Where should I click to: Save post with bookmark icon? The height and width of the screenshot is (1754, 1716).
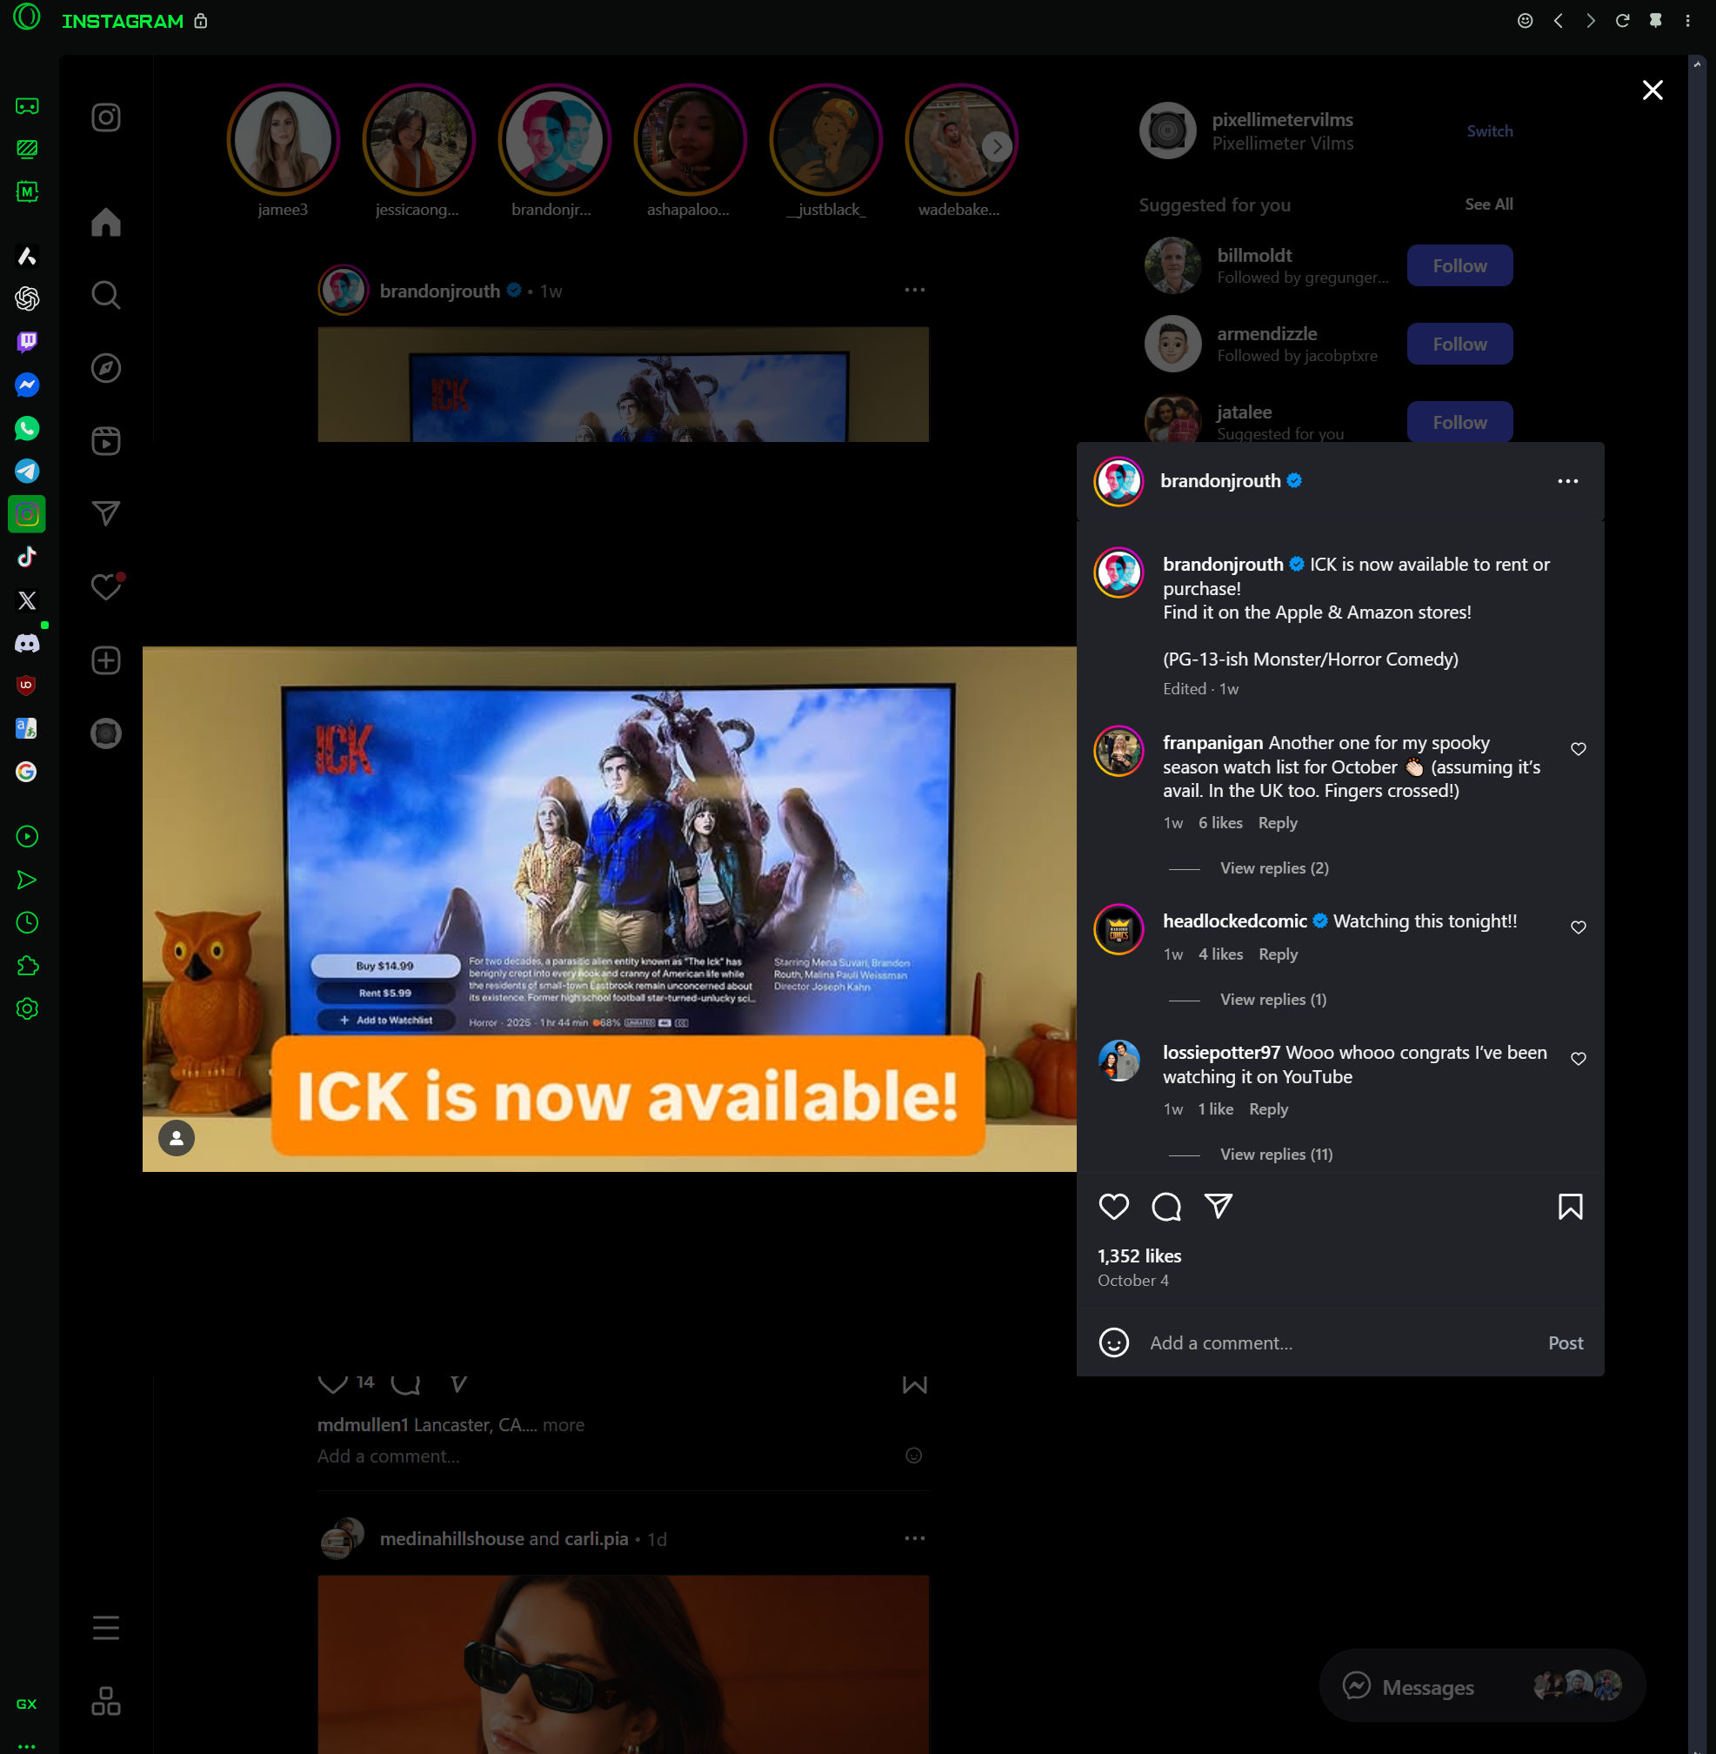point(1569,1206)
